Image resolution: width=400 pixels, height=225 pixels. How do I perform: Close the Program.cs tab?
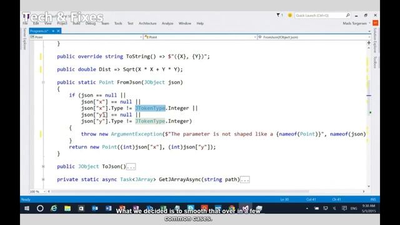click(58, 31)
